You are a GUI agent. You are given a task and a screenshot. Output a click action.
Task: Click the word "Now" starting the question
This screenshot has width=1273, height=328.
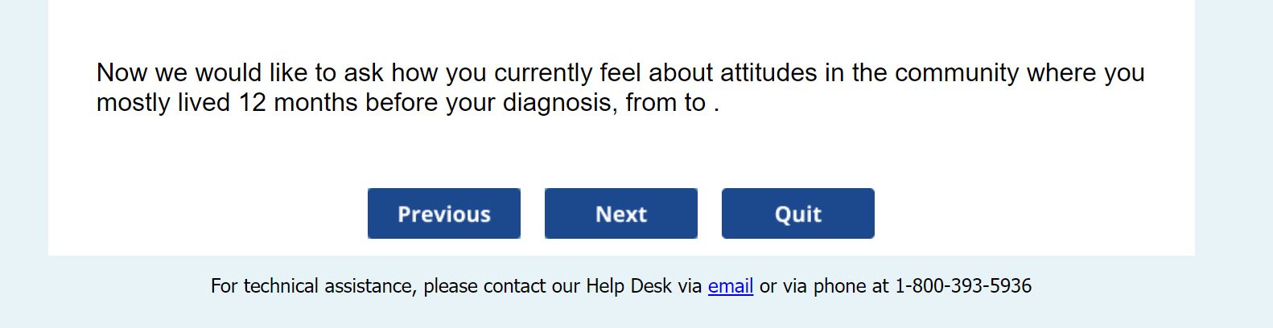point(122,73)
